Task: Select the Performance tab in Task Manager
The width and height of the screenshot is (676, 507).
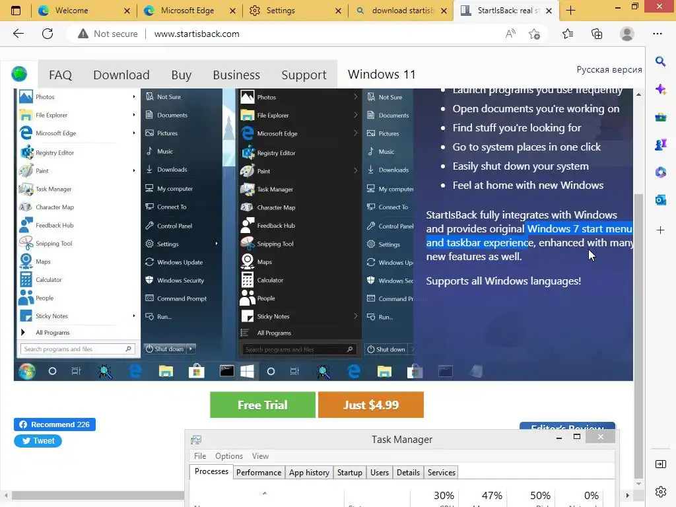Action: pyautogui.click(x=259, y=473)
